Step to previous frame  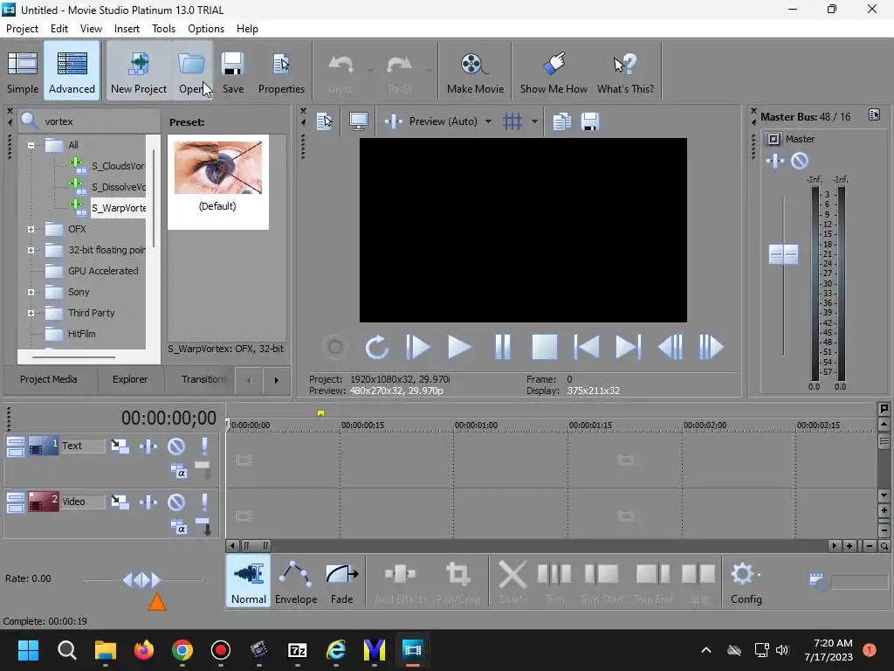click(x=670, y=347)
